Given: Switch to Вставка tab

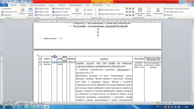Looking at the screenshot, I should click(23, 5).
